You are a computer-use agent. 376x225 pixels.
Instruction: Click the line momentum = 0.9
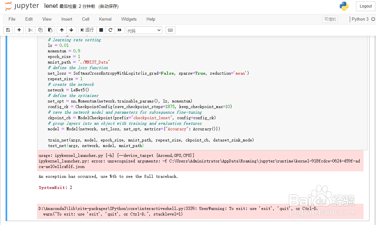(64, 51)
